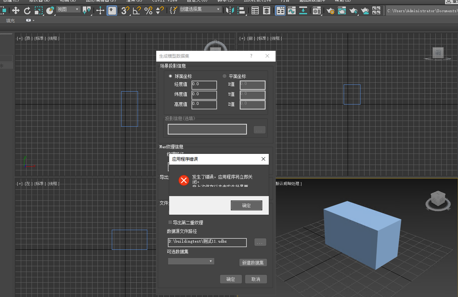
Task: Open Autodesk gallery grid icon
Action: tap(376, 10)
